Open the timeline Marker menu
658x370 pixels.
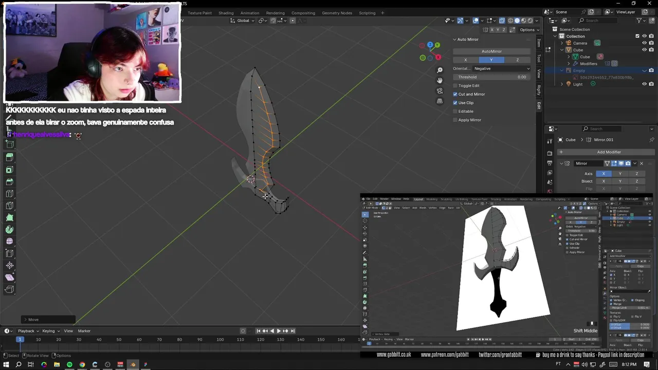coord(84,331)
